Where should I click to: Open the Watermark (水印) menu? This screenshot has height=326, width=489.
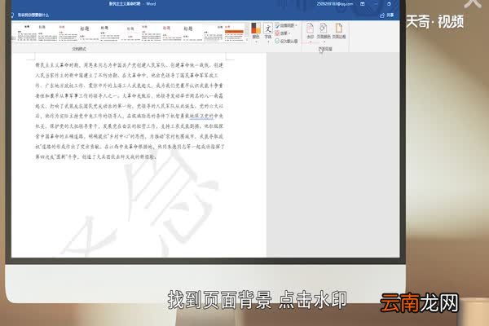[x=310, y=31]
